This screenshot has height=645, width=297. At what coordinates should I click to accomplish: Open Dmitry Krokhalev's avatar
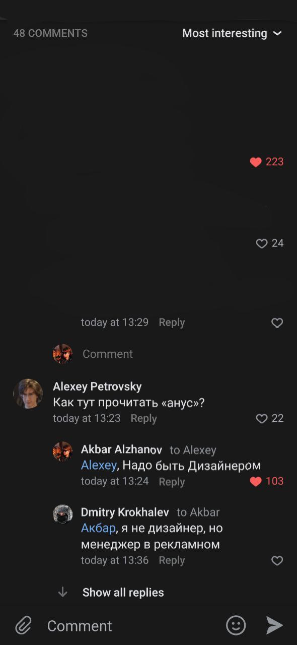coord(63,514)
